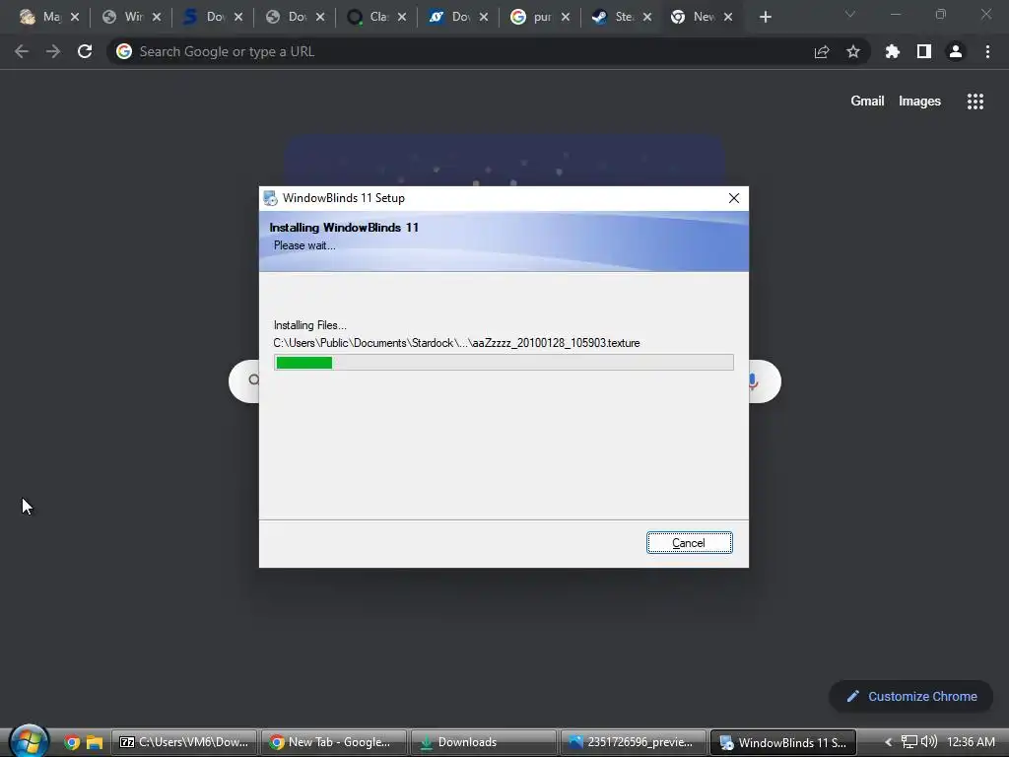This screenshot has width=1009, height=757.
Task: Share this page via the share icon
Action: coord(821,51)
